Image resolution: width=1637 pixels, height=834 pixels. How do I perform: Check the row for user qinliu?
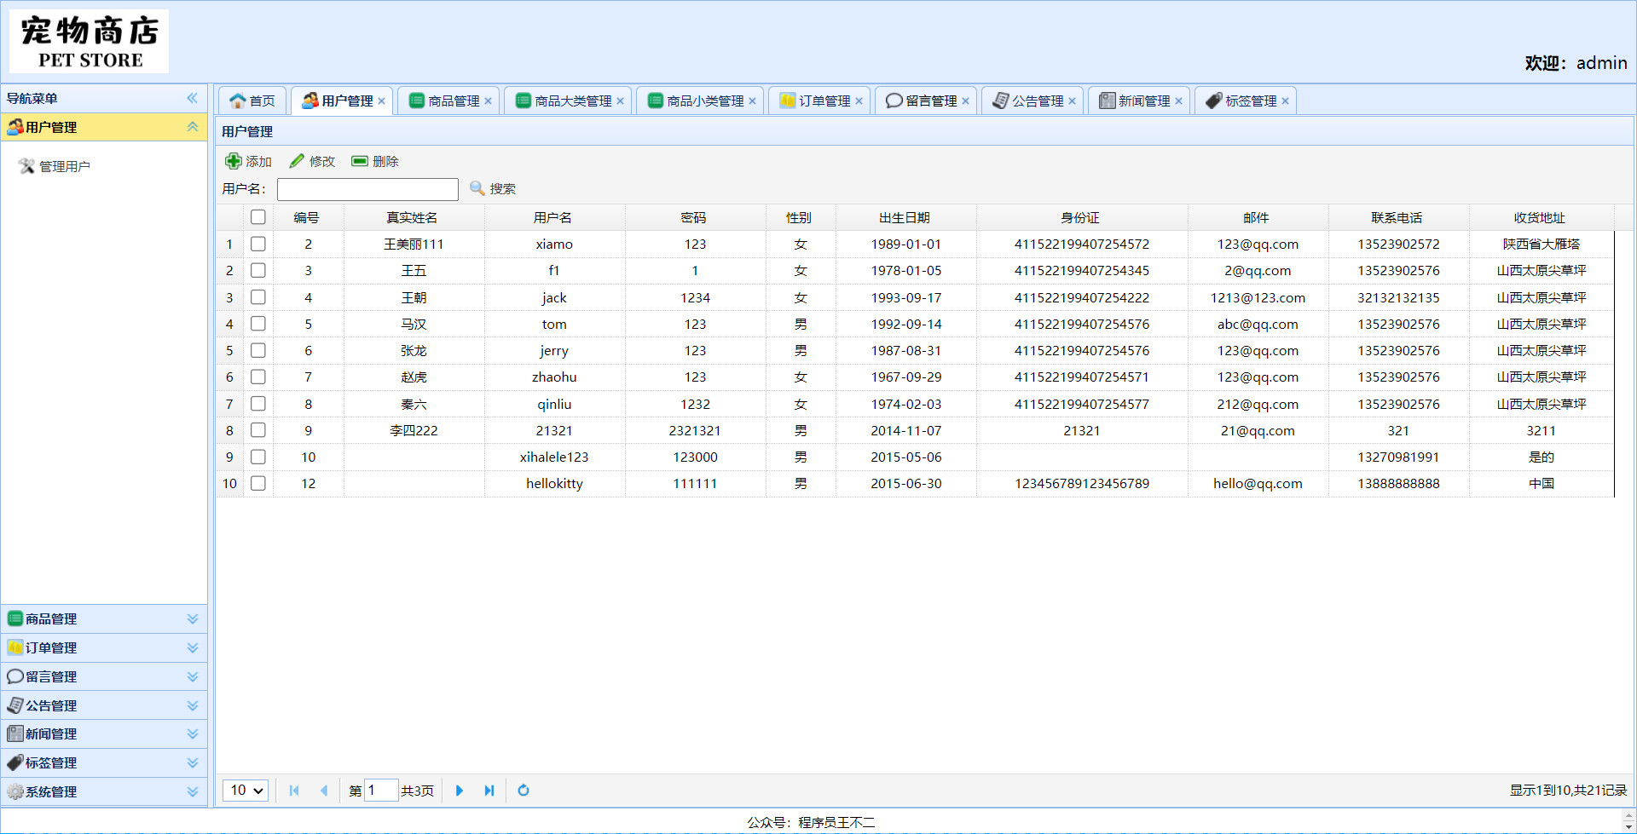coord(258,404)
